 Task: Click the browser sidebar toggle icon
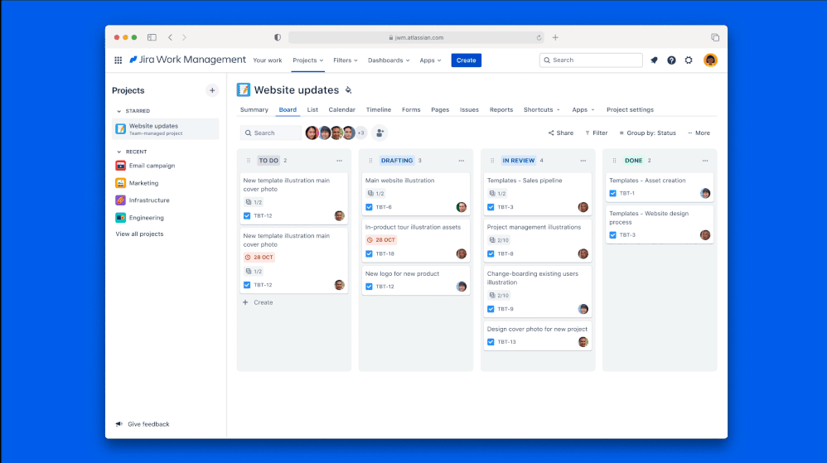(x=152, y=37)
